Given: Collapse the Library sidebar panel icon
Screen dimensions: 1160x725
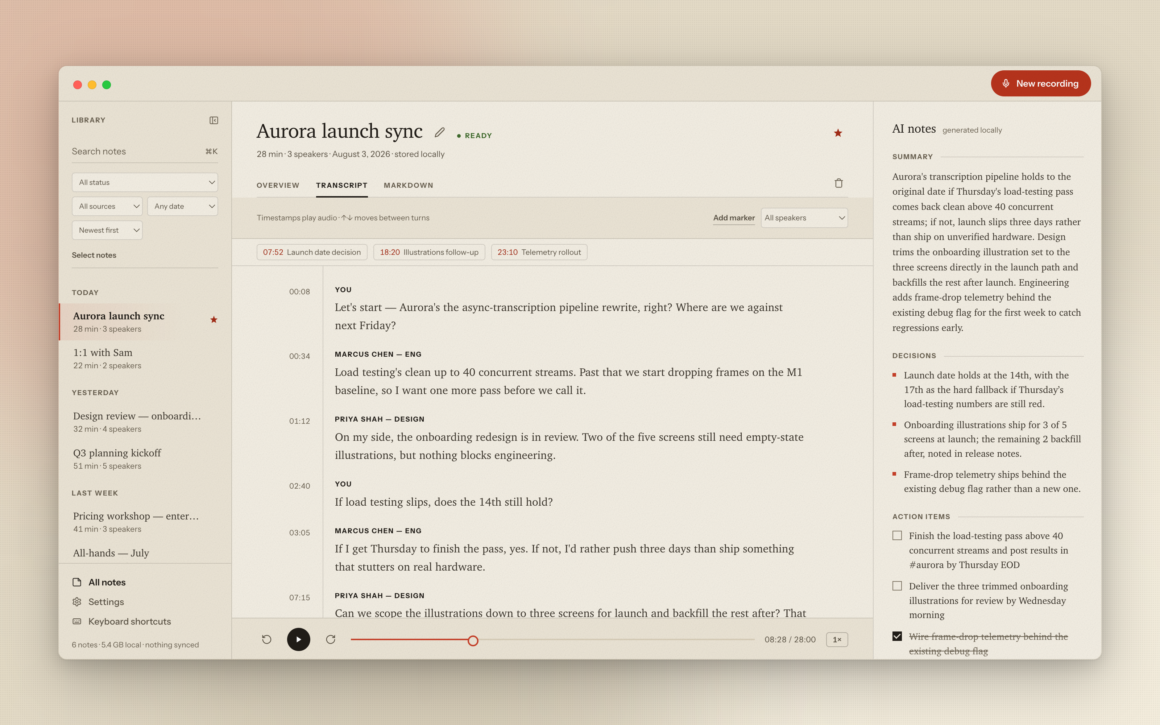Looking at the screenshot, I should point(214,120).
